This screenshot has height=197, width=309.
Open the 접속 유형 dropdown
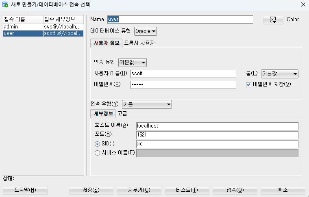[147, 104]
